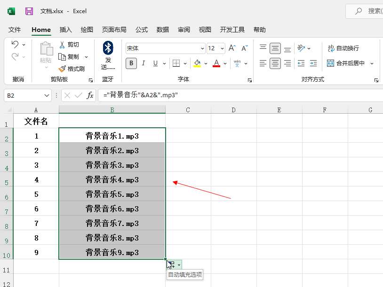Screen dimensions: 383x287
Task: Expand the Borders dropdown arrow
Action: click(x=185, y=63)
